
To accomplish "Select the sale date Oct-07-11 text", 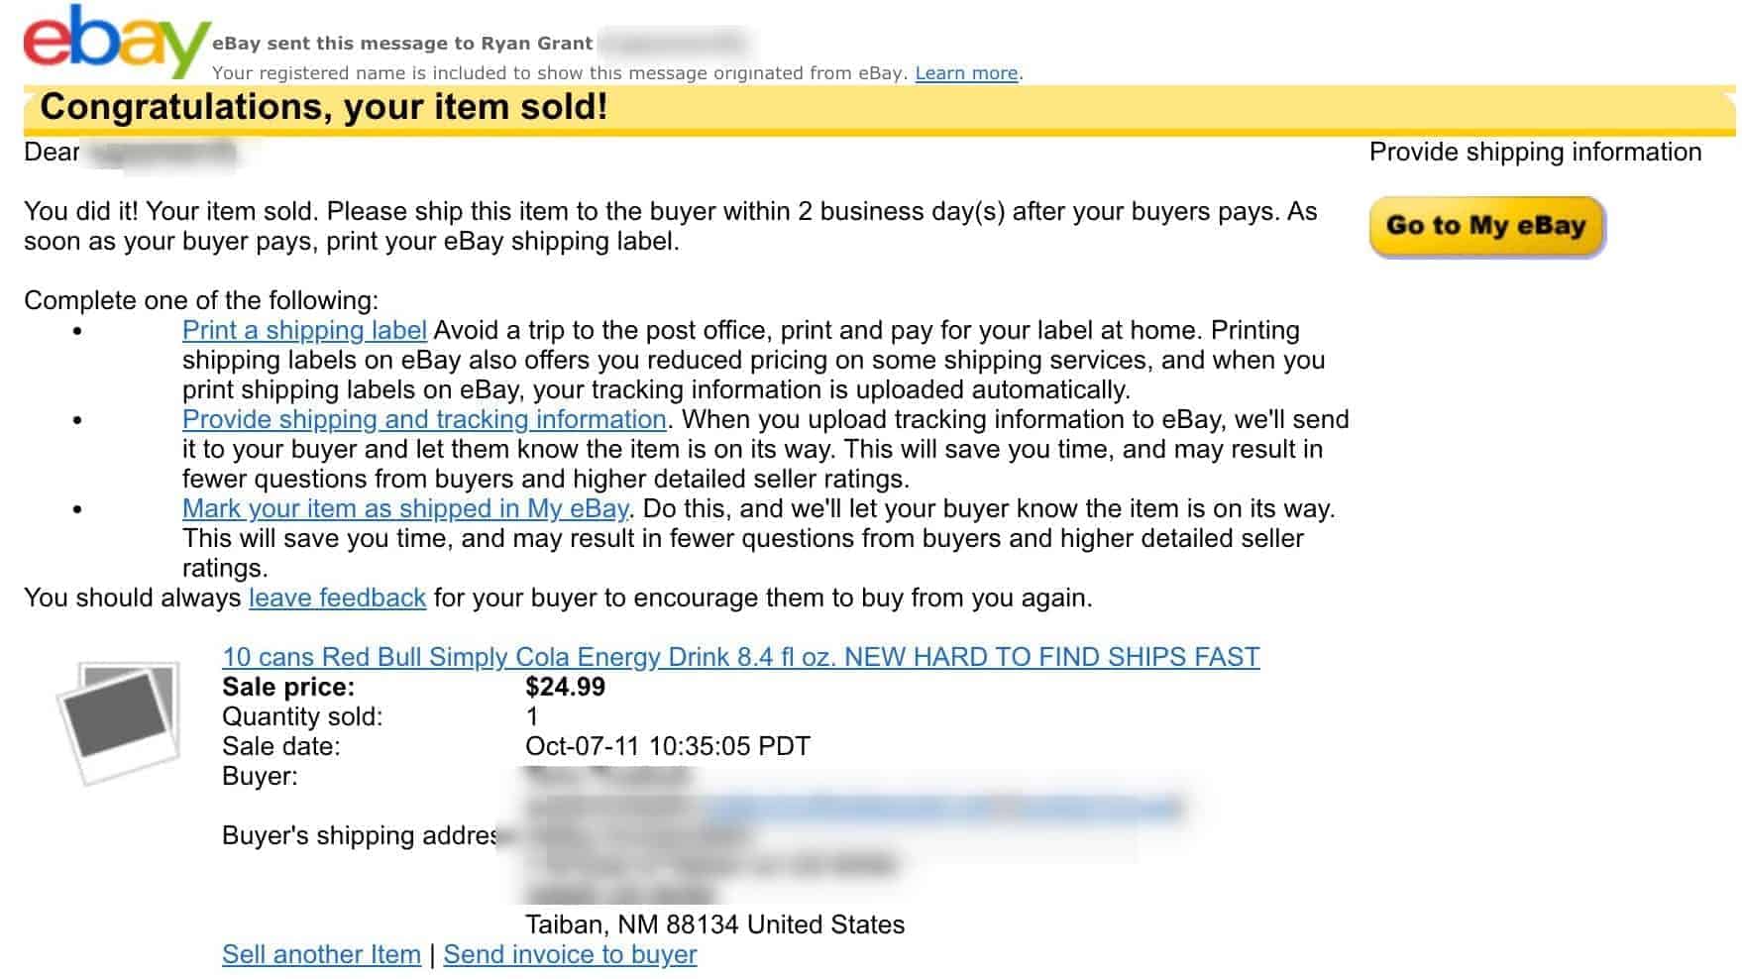I will pos(669,745).
